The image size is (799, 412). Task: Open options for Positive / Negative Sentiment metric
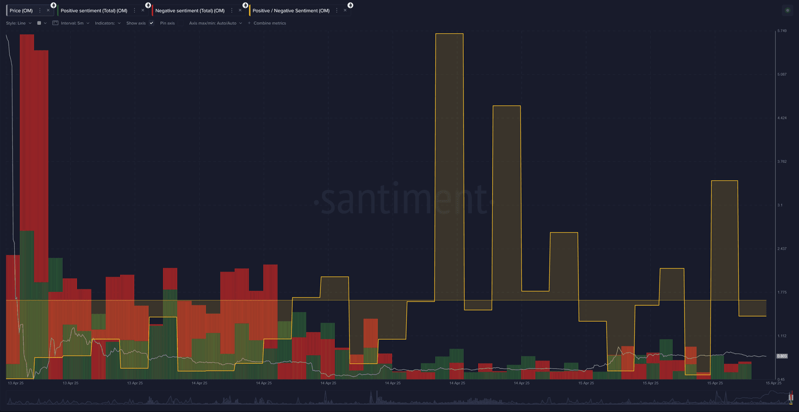(337, 10)
